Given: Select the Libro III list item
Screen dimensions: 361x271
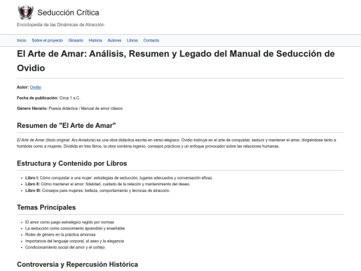Looking at the screenshot, I should [x=98, y=191].
